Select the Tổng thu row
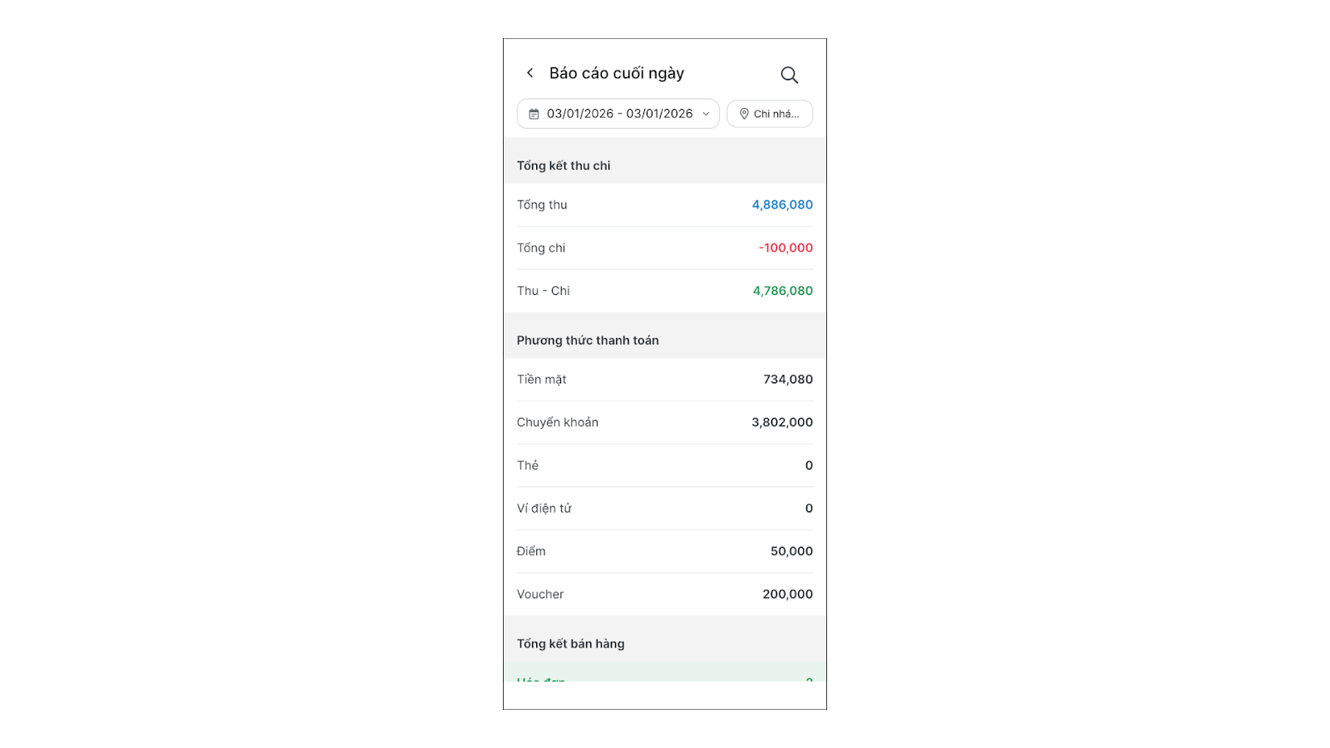 pos(664,205)
